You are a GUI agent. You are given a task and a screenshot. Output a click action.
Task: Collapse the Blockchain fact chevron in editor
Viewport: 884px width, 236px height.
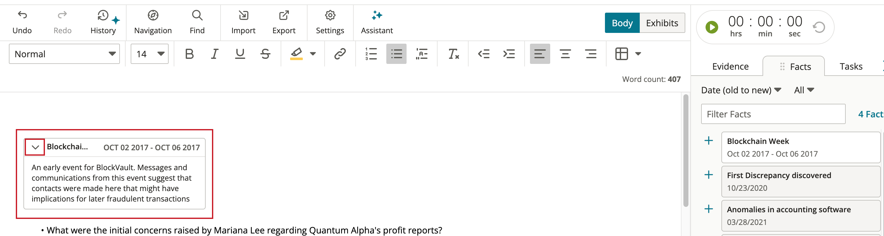point(35,147)
